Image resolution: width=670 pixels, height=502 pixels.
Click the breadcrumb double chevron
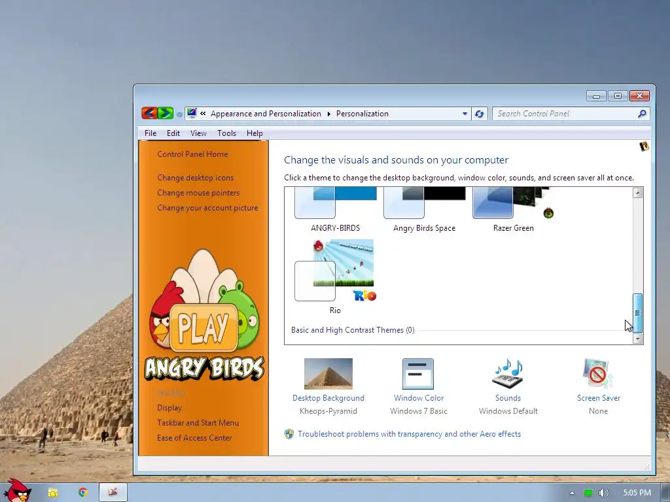point(203,114)
